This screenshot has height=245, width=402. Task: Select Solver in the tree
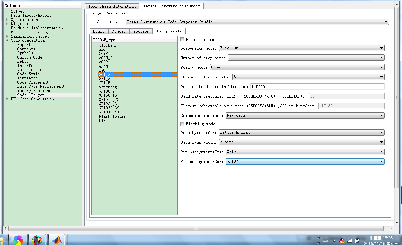pyautogui.click(x=17, y=11)
